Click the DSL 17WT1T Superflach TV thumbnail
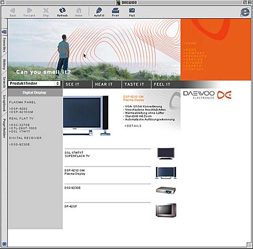The width and height of the screenshot is (253, 249). click(166, 153)
